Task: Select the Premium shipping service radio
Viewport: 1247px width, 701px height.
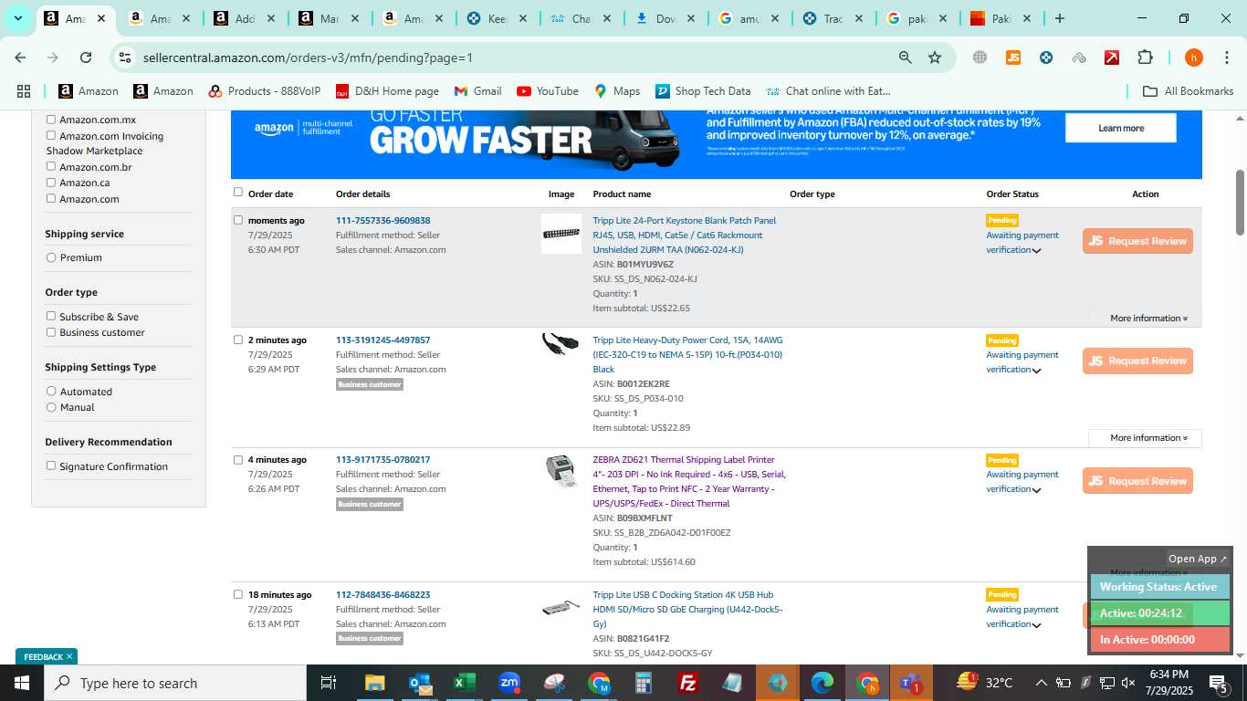Action: click(x=51, y=257)
